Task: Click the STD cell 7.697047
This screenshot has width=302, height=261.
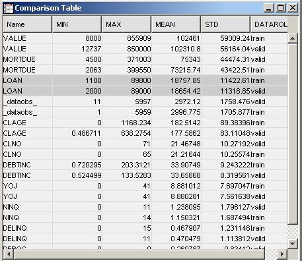Action: (226, 186)
